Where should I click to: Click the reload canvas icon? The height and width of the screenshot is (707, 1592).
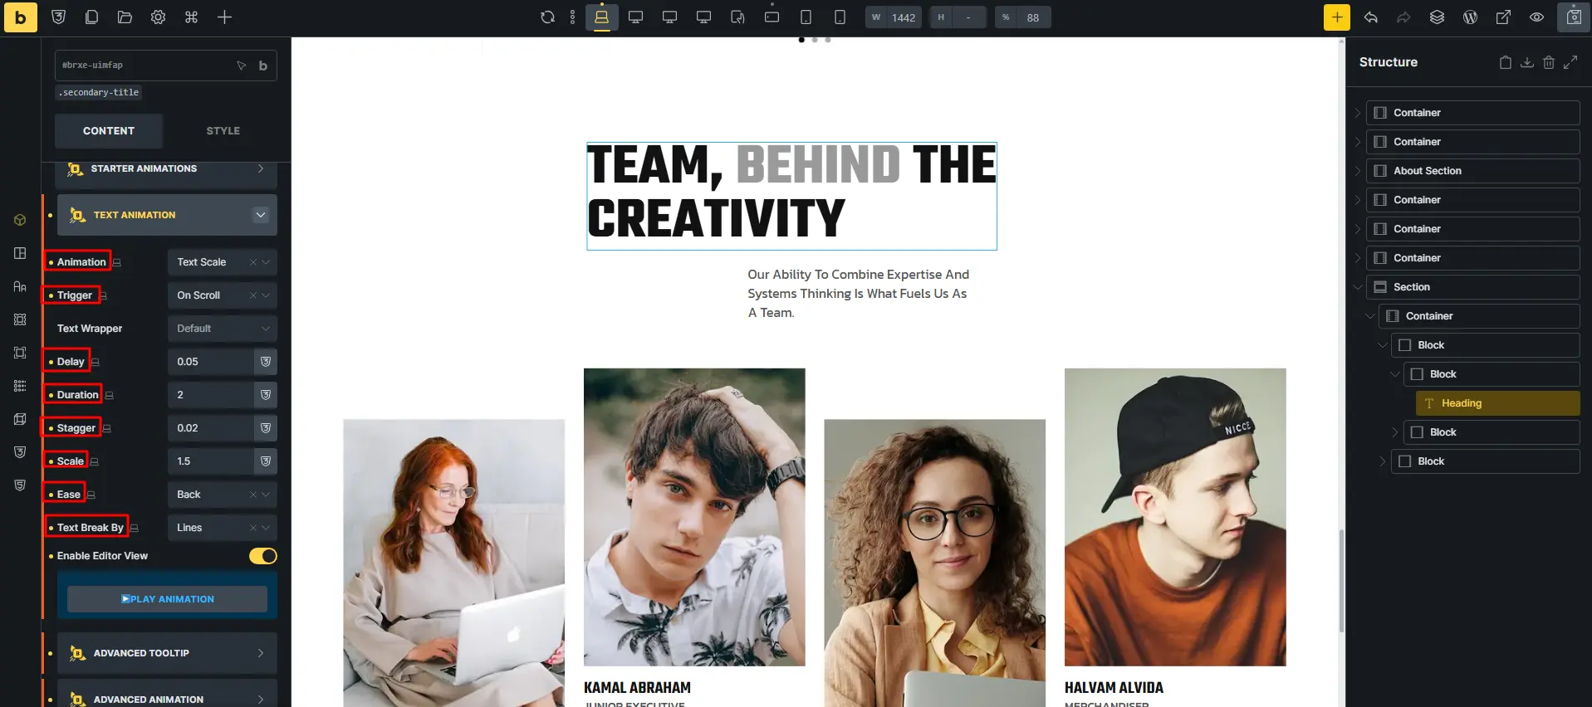click(x=547, y=17)
